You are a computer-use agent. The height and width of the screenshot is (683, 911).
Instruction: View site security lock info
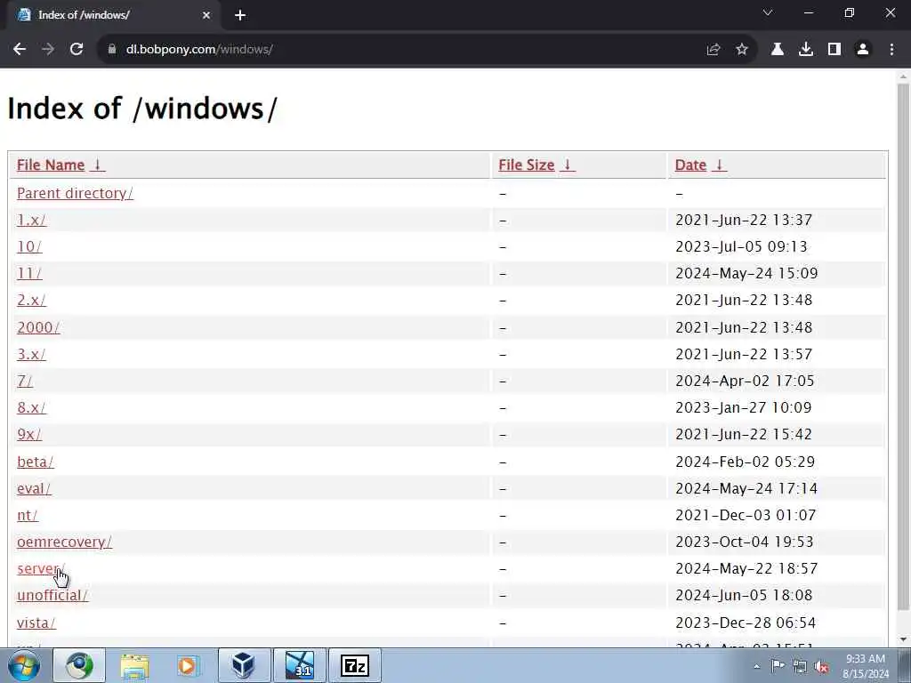(x=112, y=50)
